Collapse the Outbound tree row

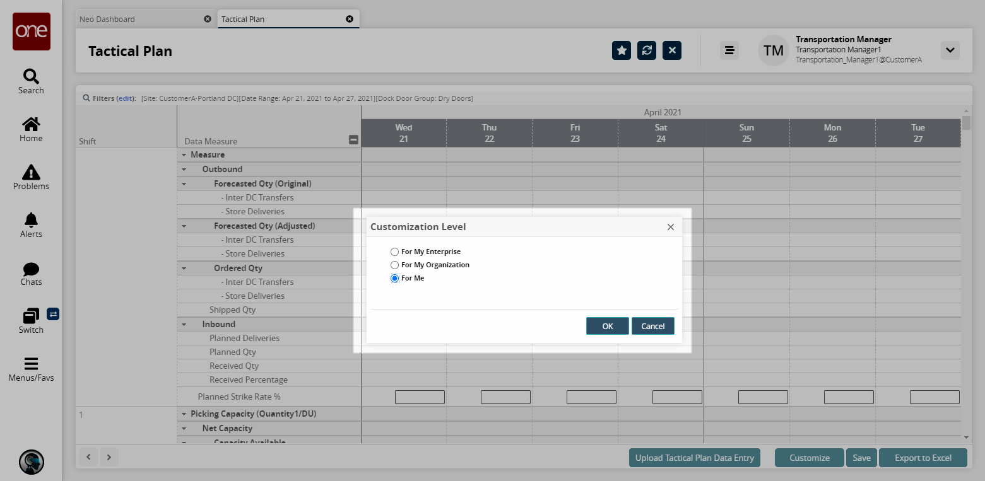pyautogui.click(x=184, y=170)
